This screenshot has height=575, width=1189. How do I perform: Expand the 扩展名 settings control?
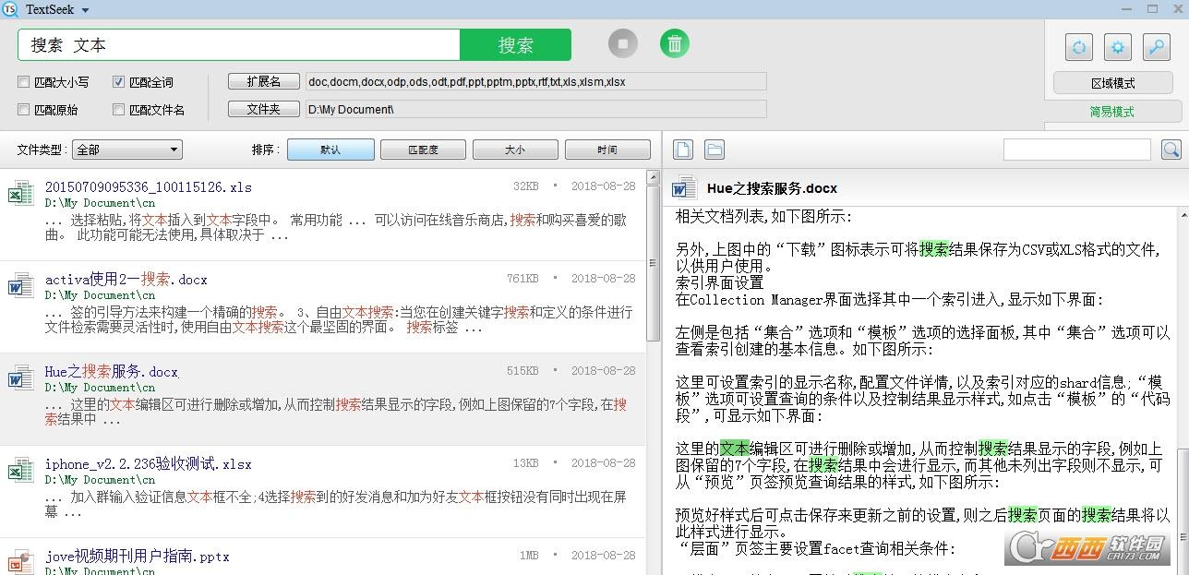(263, 81)
